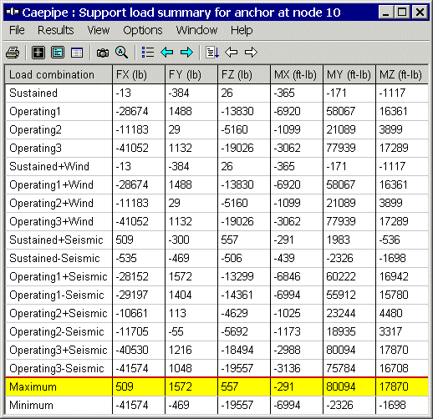Open the Help menu
The image size is (433, 419).
[242, 30]
